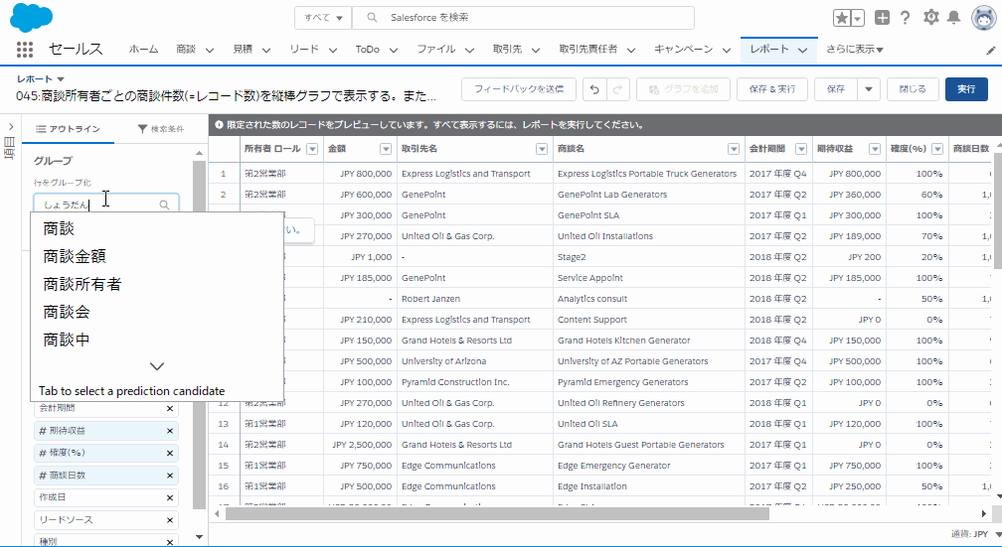Remove the リードソース column with its X

tap(170, 520)
